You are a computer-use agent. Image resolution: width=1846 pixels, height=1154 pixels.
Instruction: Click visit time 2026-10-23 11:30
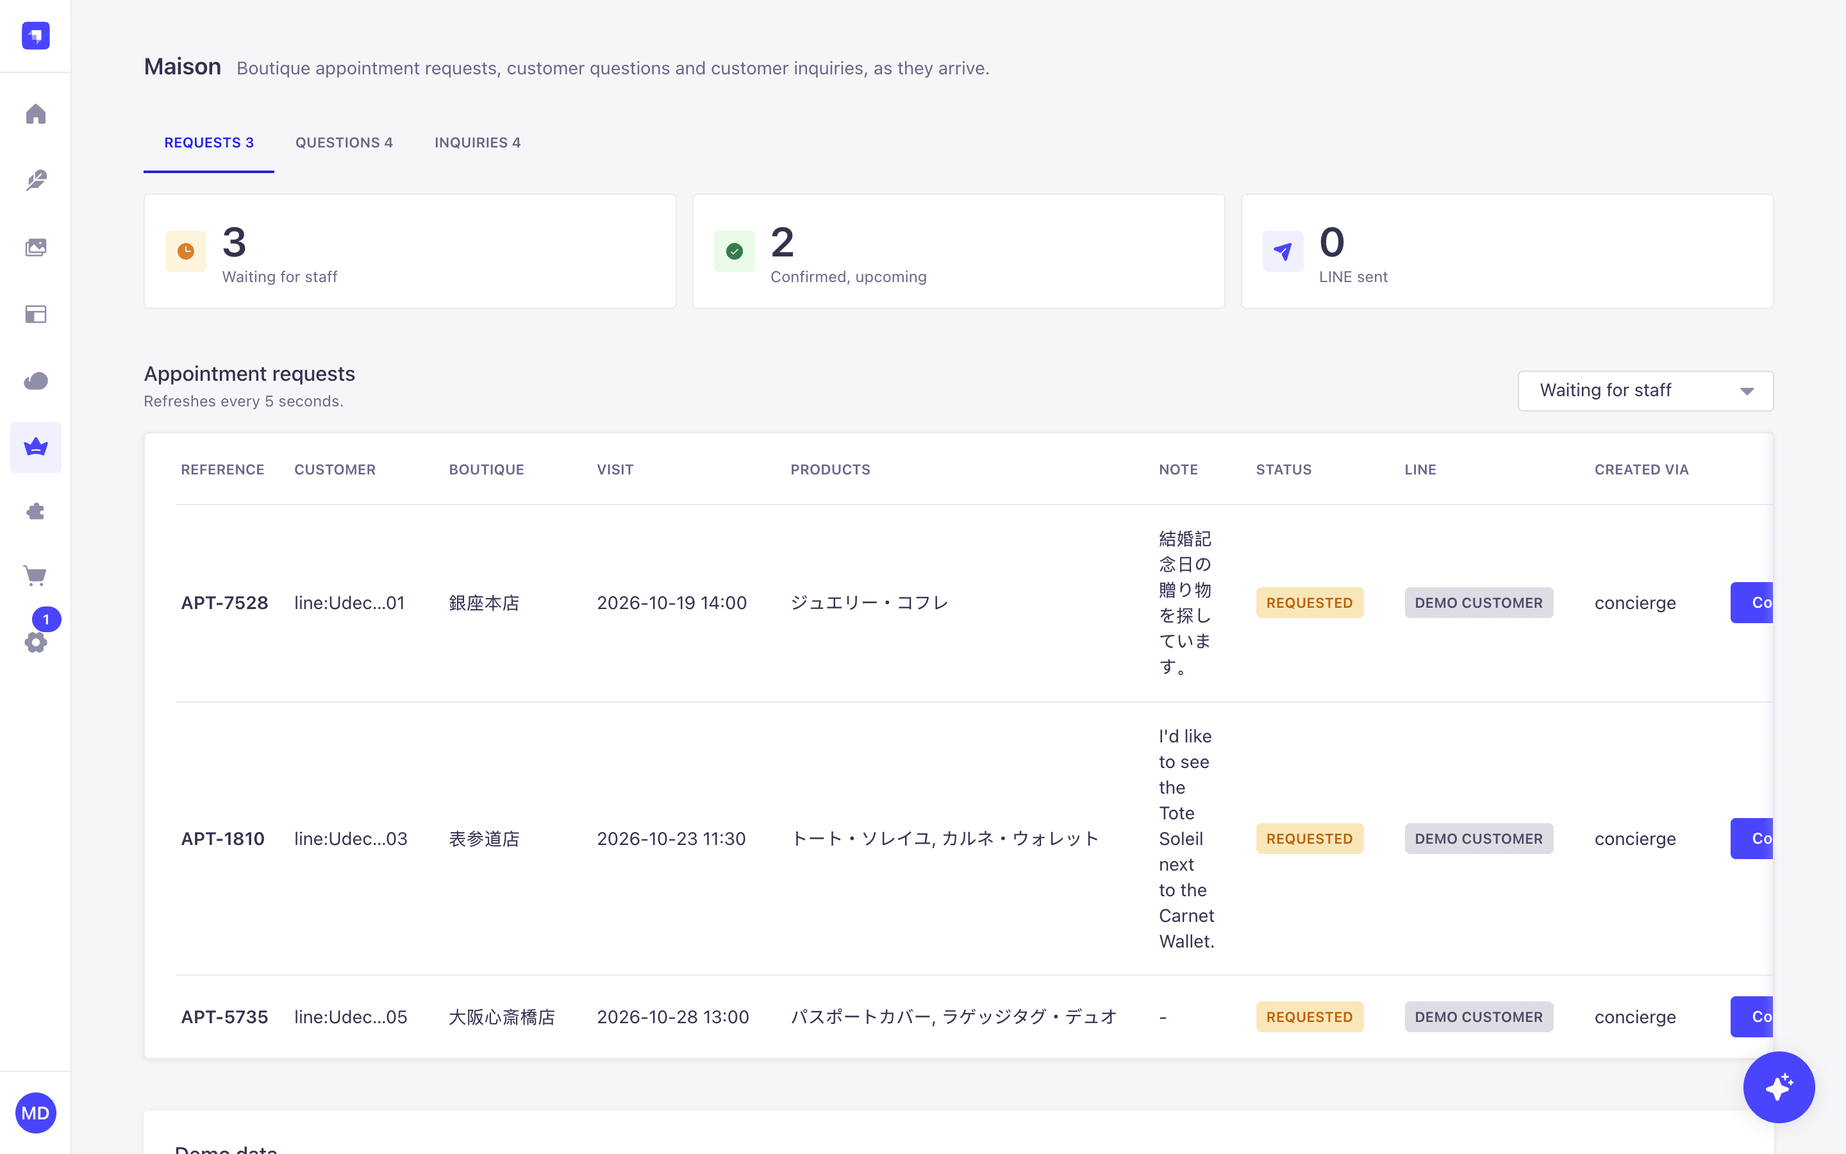pos(670,839)
